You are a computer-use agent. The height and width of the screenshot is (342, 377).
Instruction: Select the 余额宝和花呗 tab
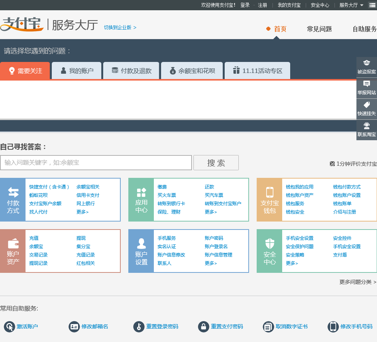(192, 71)
